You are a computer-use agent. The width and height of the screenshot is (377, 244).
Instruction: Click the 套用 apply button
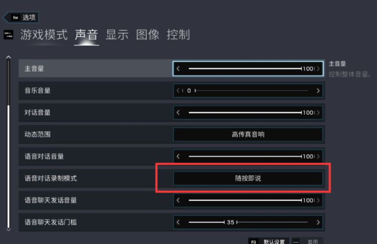(307, 241)
